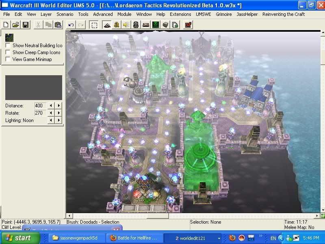
Task: Click the third quick launch icon
Action: (251, 238)
